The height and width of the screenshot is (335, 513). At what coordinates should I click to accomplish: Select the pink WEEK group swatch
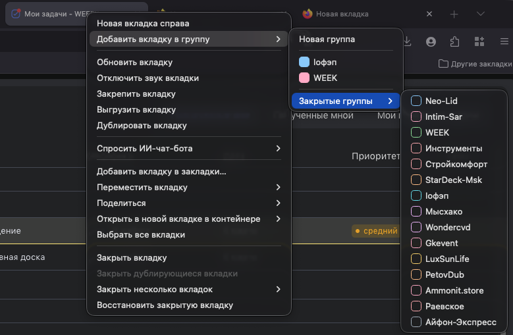pos(304,78)
